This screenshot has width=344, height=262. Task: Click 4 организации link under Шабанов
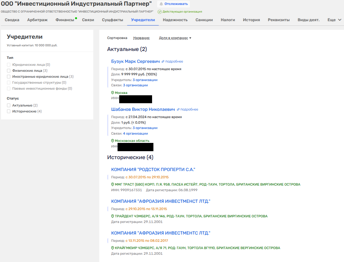[x=135, y=134]
